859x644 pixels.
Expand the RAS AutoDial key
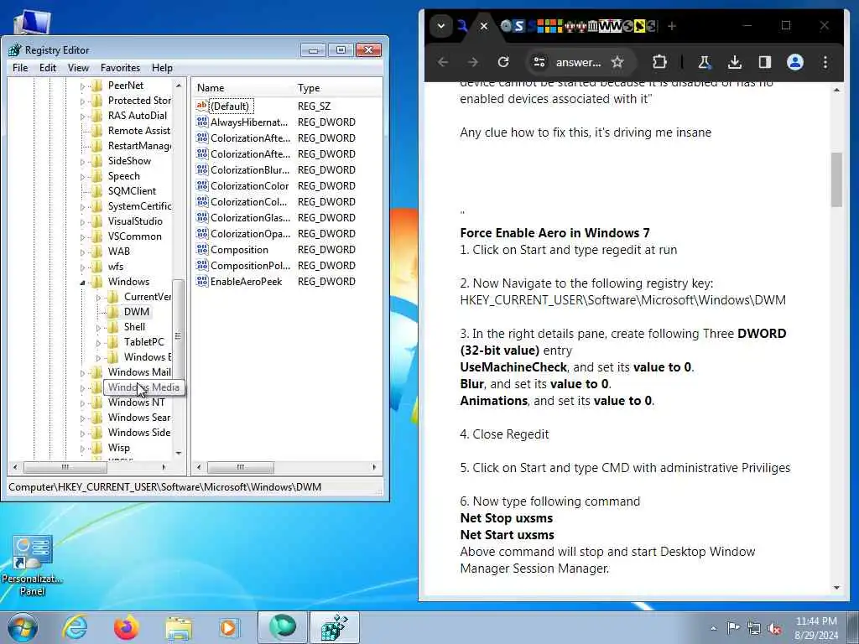[83, 116]
